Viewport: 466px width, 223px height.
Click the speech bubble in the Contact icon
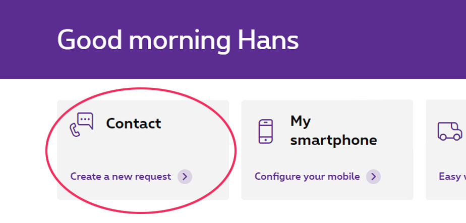(86, 121)
